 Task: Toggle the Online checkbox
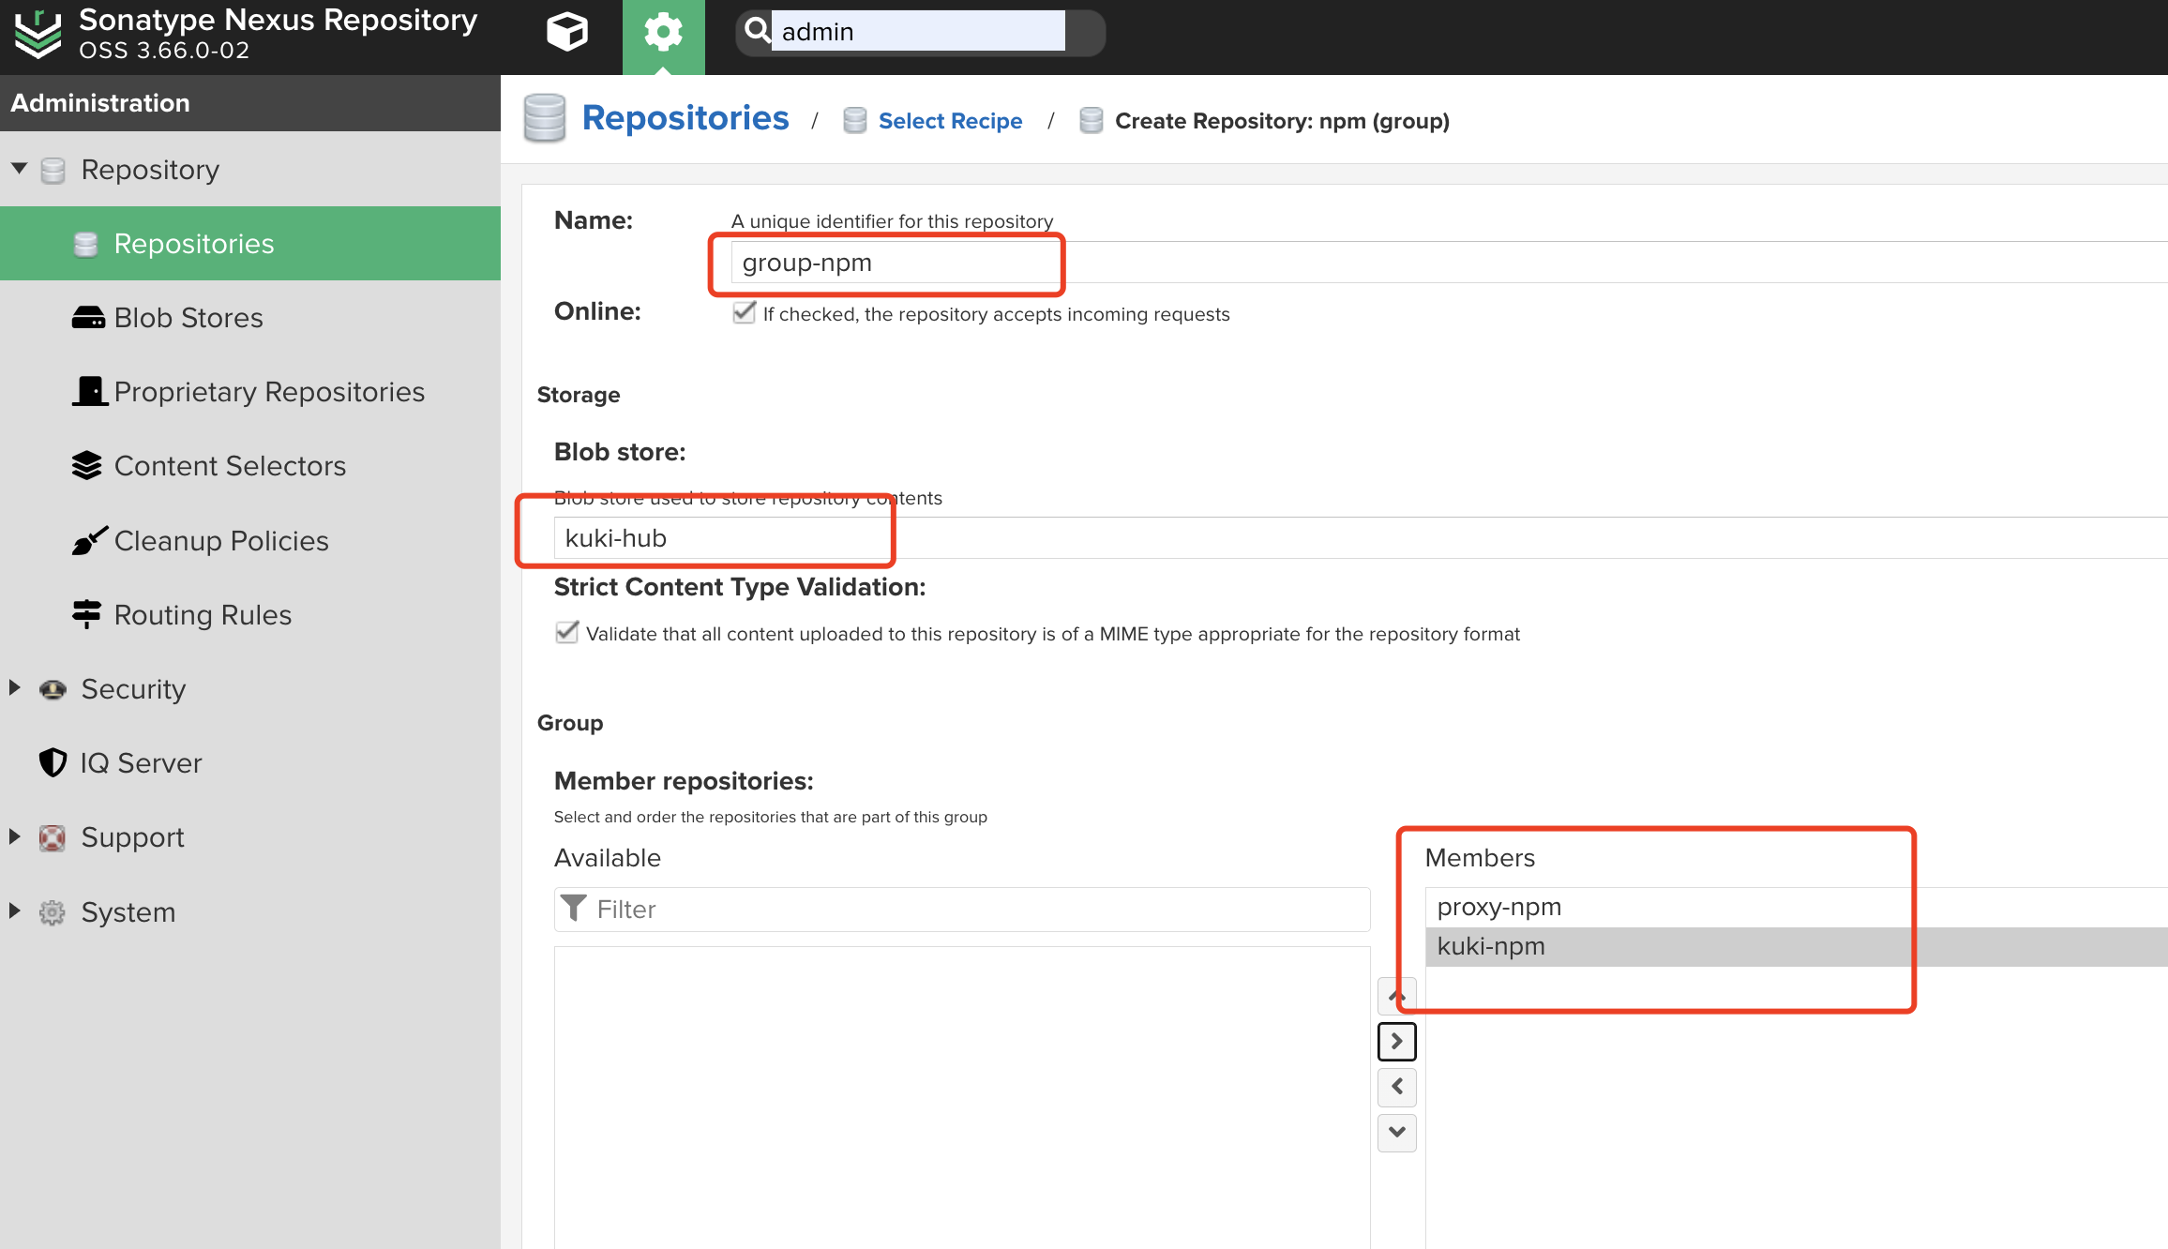point(744,312)
